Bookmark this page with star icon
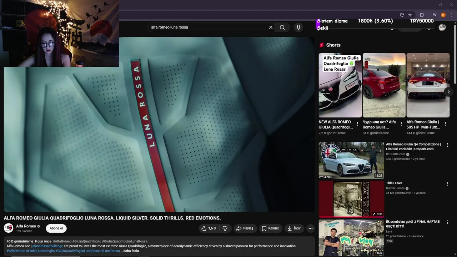 point(410,15)
